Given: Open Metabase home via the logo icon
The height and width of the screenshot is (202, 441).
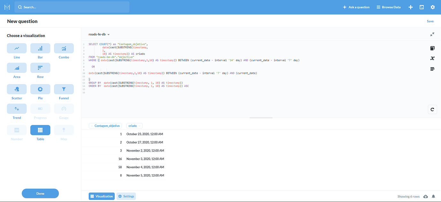Looking at the screenshot, I should click(7, 7).
